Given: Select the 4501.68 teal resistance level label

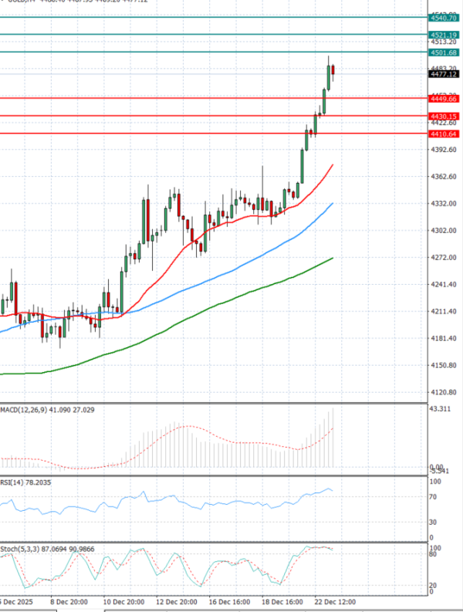Looking at the screenshot, I should pos(444,52).
